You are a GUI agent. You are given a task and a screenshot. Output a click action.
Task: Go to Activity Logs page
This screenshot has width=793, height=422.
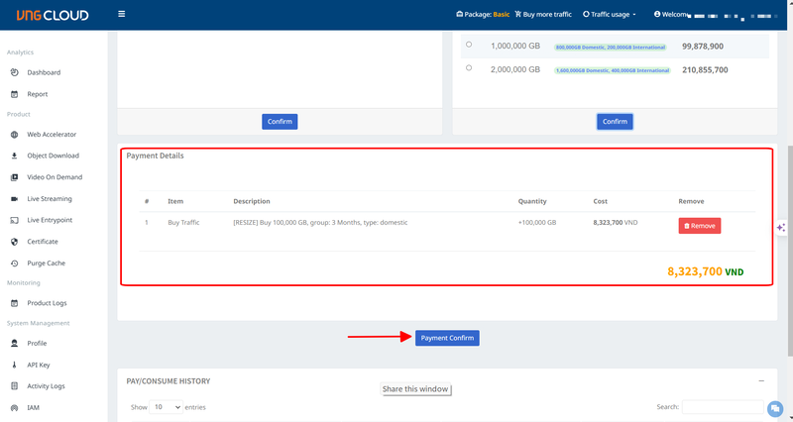pos(46,386)
